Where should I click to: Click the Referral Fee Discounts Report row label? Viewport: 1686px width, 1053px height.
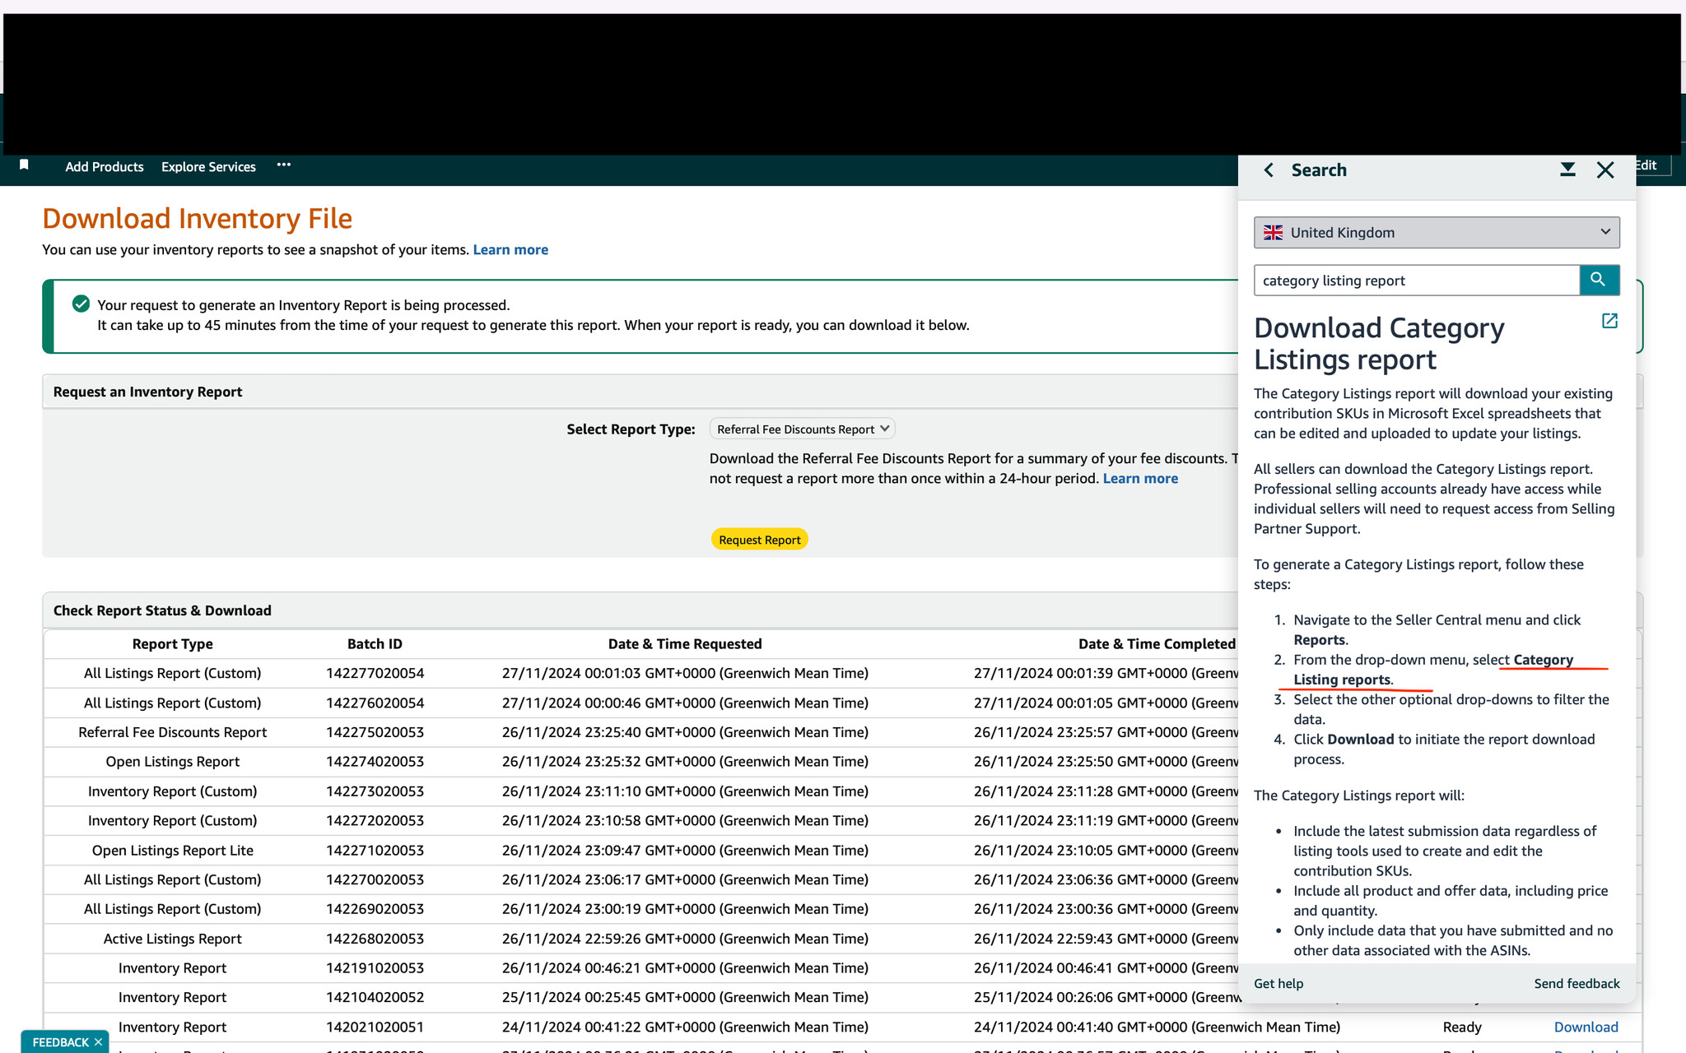coord(172,732)
